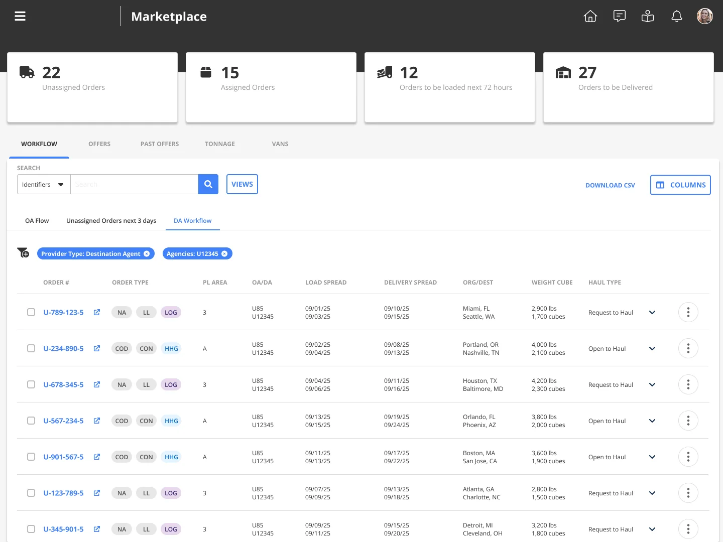Expand haul type chevron for U-678-345-5
The image size is (723, 542).
pyautogui.click(x=652, y=384)
